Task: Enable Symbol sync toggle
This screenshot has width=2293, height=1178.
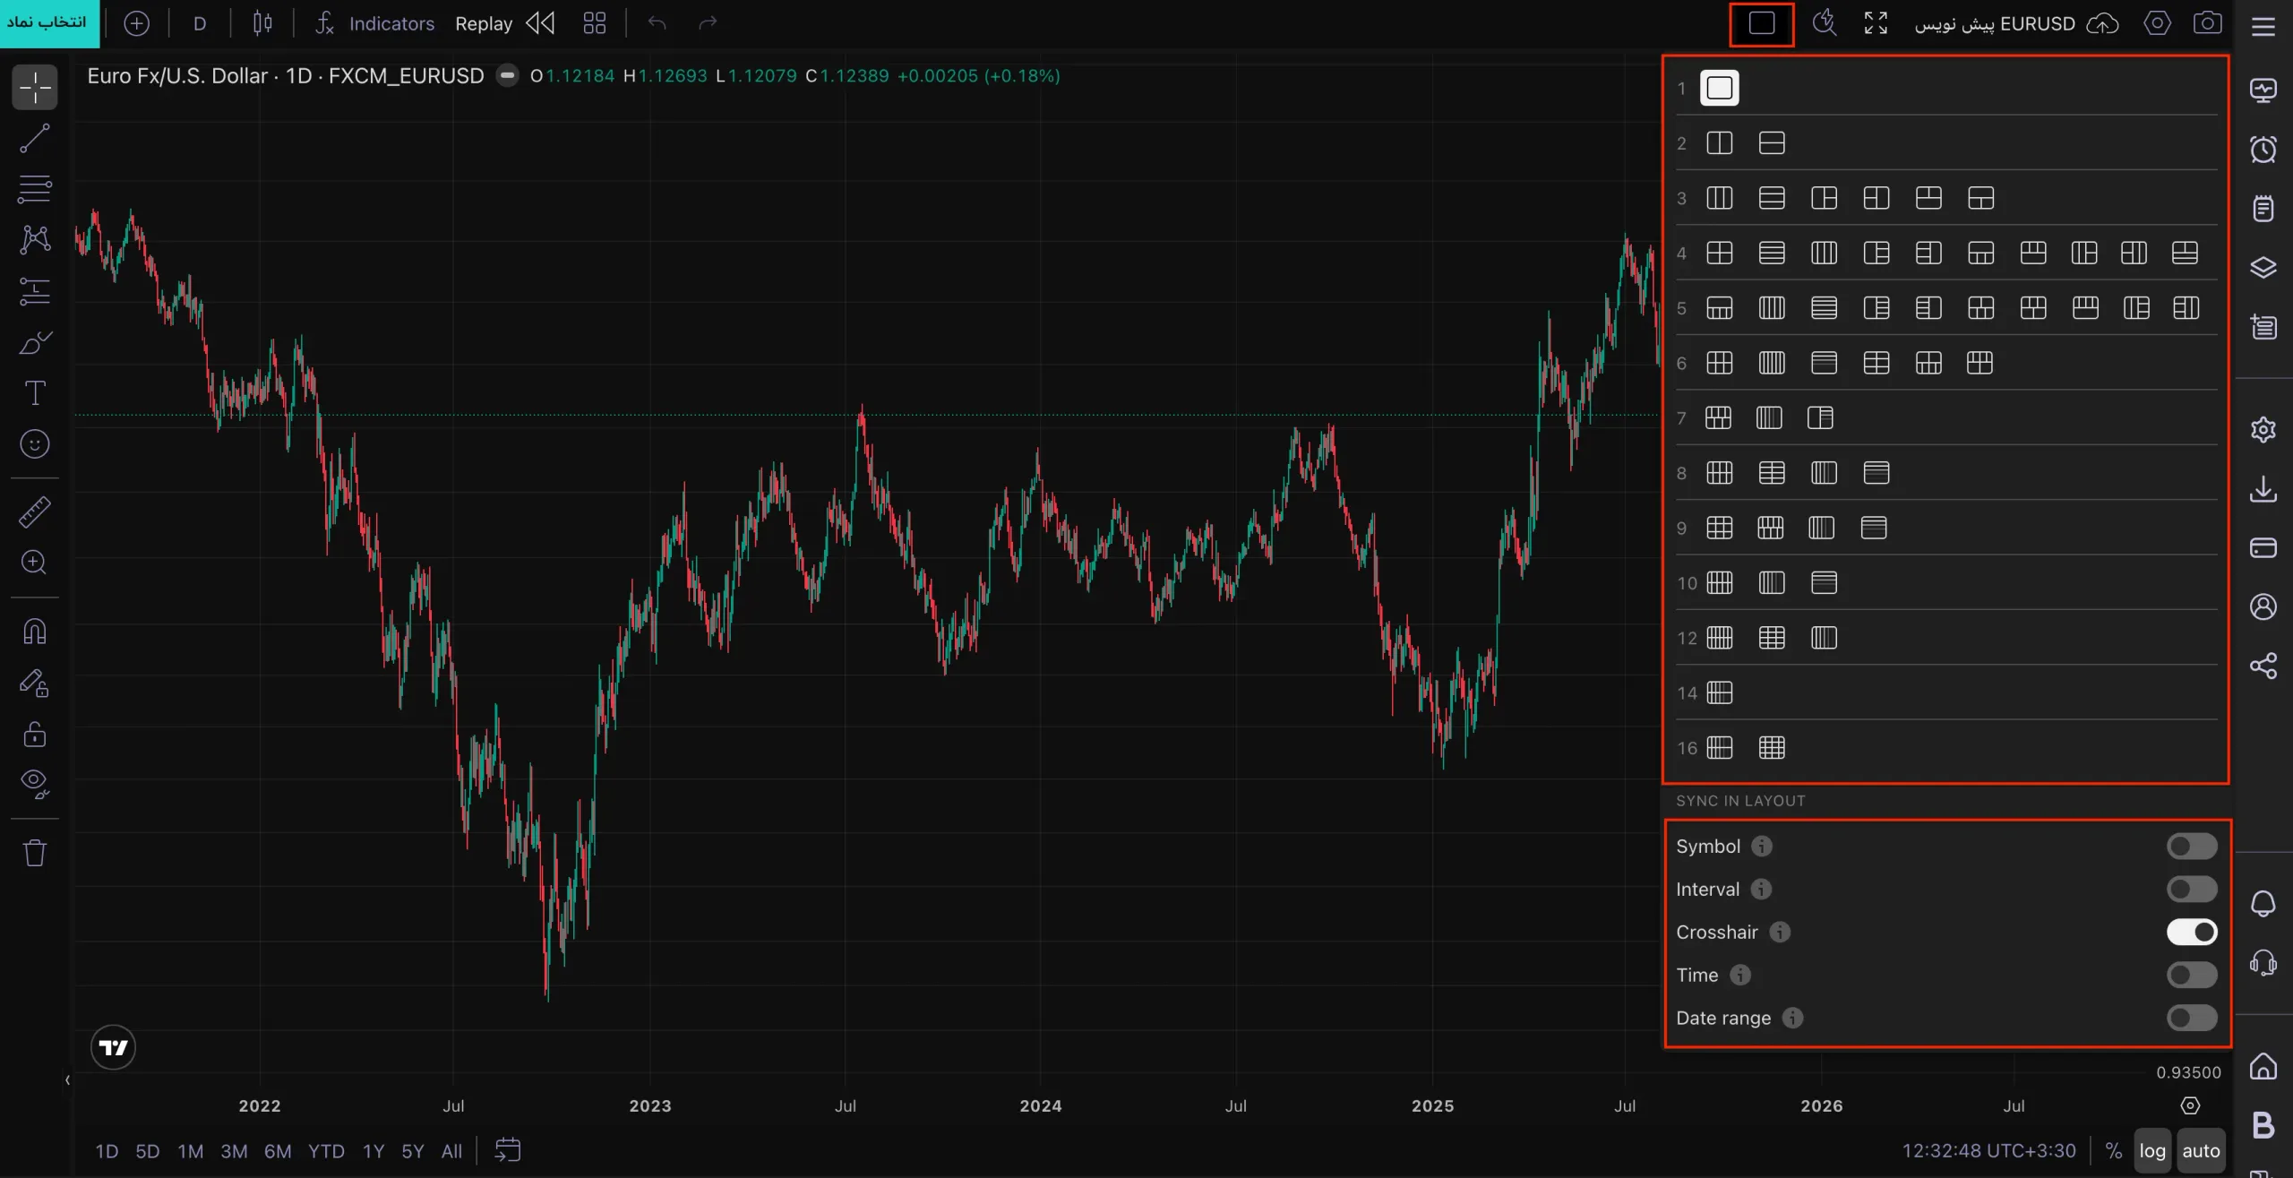Action: [2192, 847]
